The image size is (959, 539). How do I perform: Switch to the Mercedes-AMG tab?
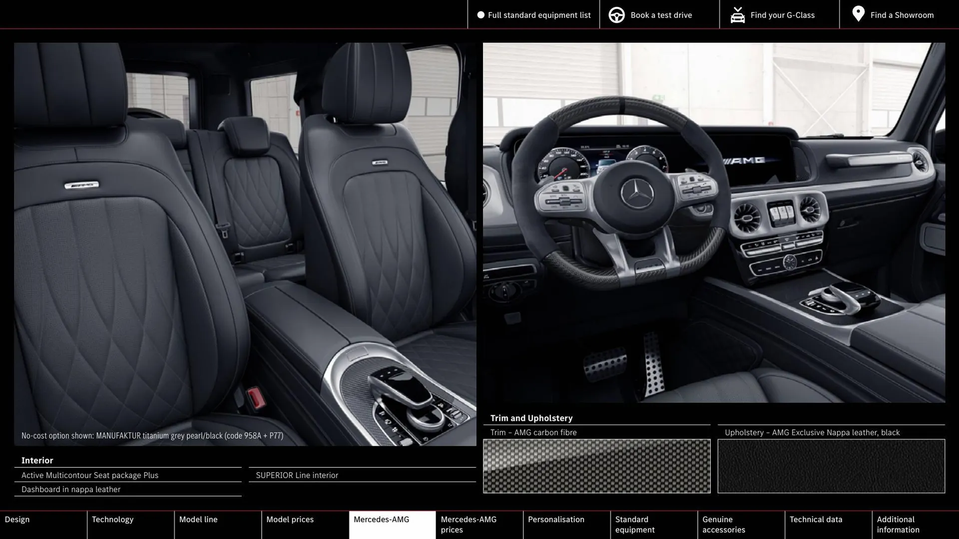381,519
